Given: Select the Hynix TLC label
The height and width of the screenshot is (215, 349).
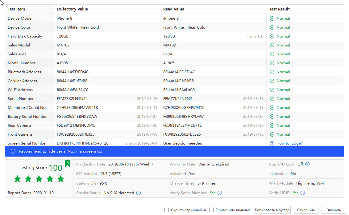Looking at the screenshot, I should click(x=255, y=36).
